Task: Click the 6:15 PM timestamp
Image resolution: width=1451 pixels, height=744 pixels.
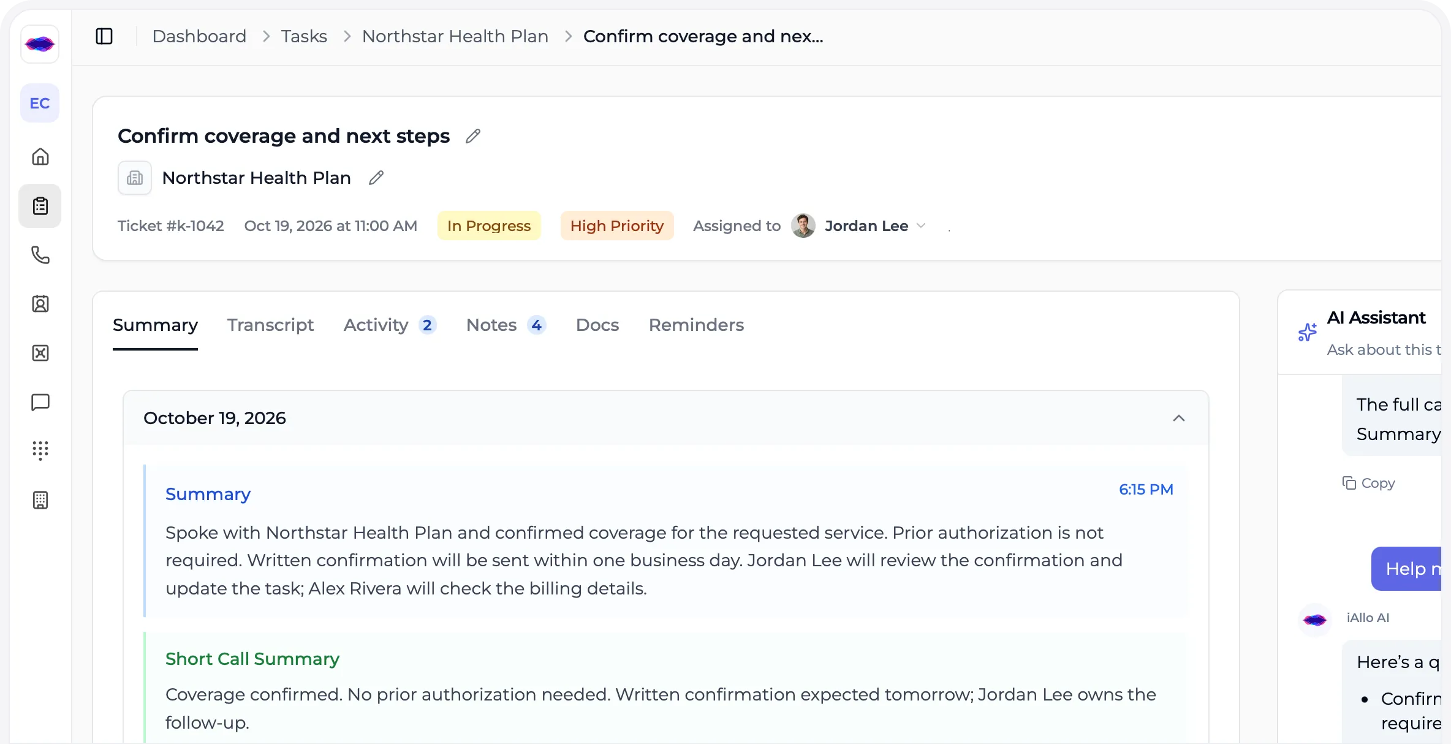Action: 1146,489
